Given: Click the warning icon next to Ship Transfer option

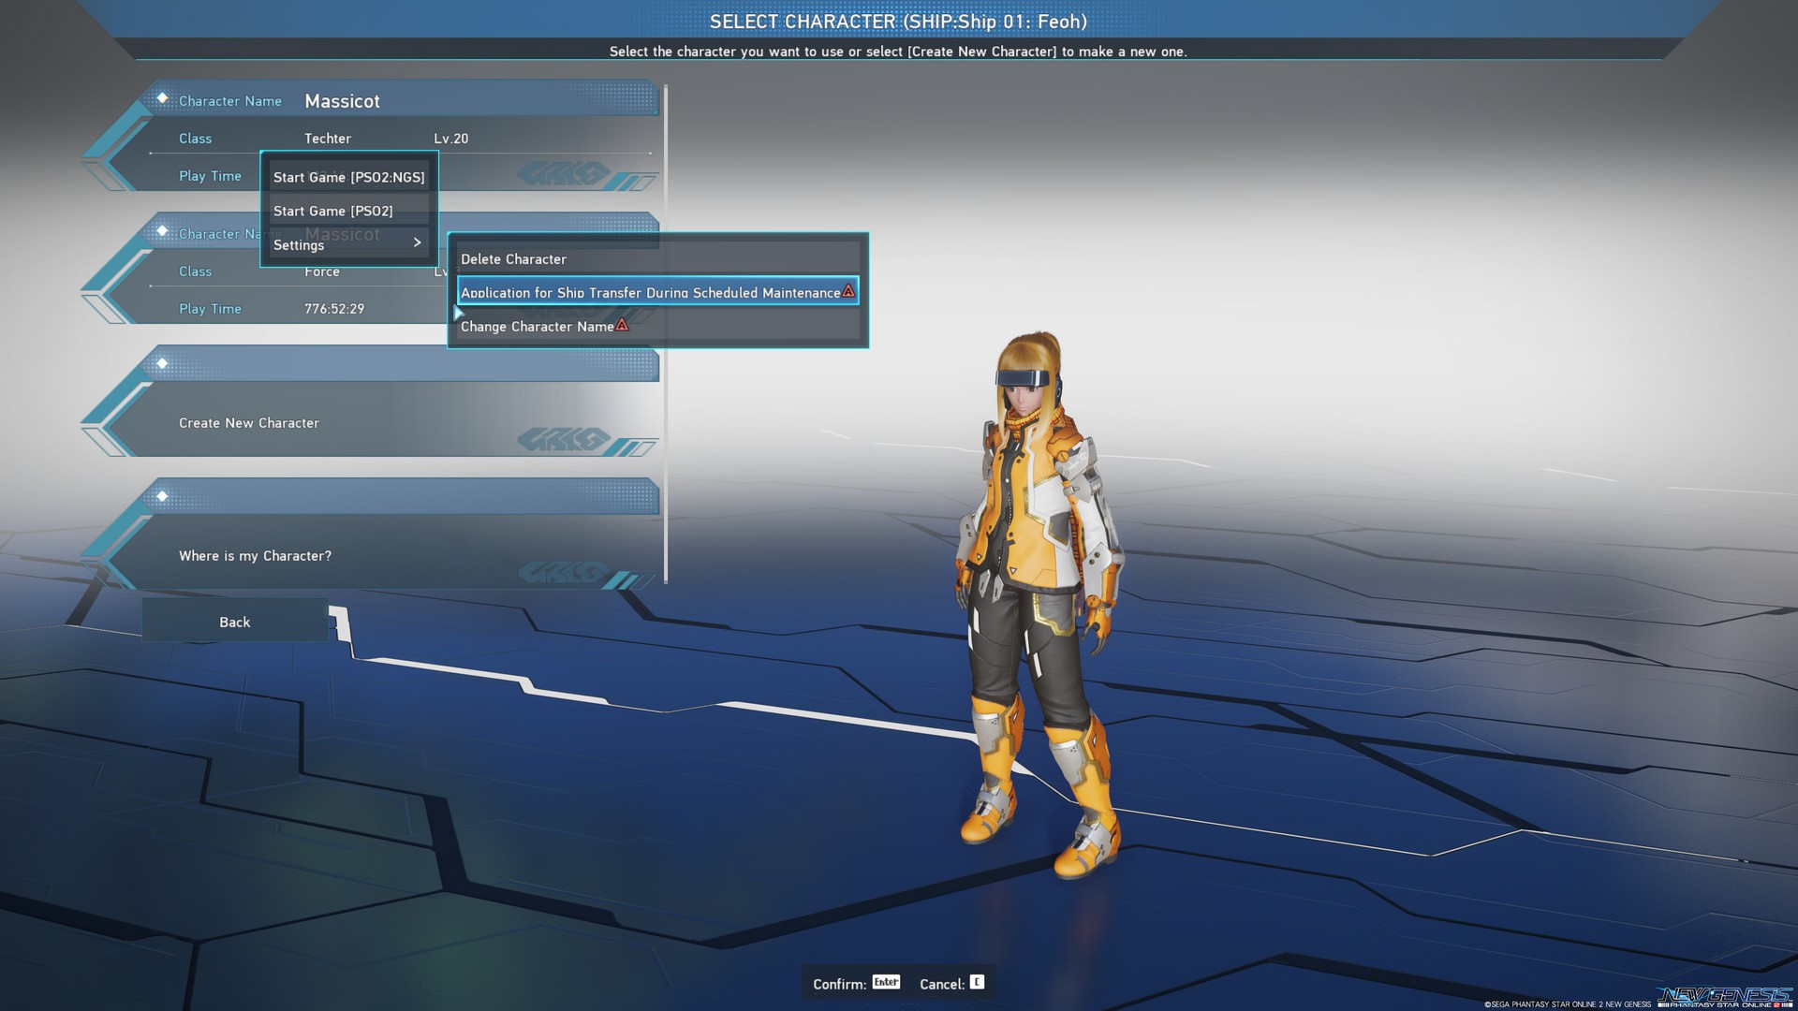Looking at the screenshot, I should coord(849,291).
